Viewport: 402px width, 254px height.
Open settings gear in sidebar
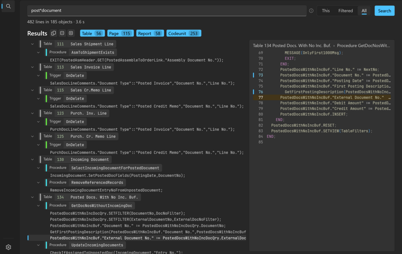coord(8,247)
